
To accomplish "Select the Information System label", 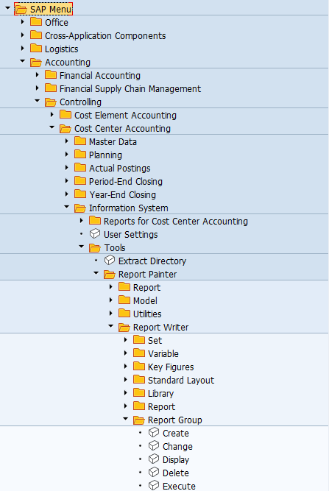I will click(128, 208).
